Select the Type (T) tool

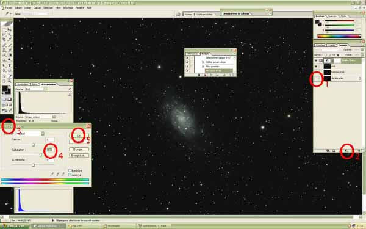click(10, 65)
